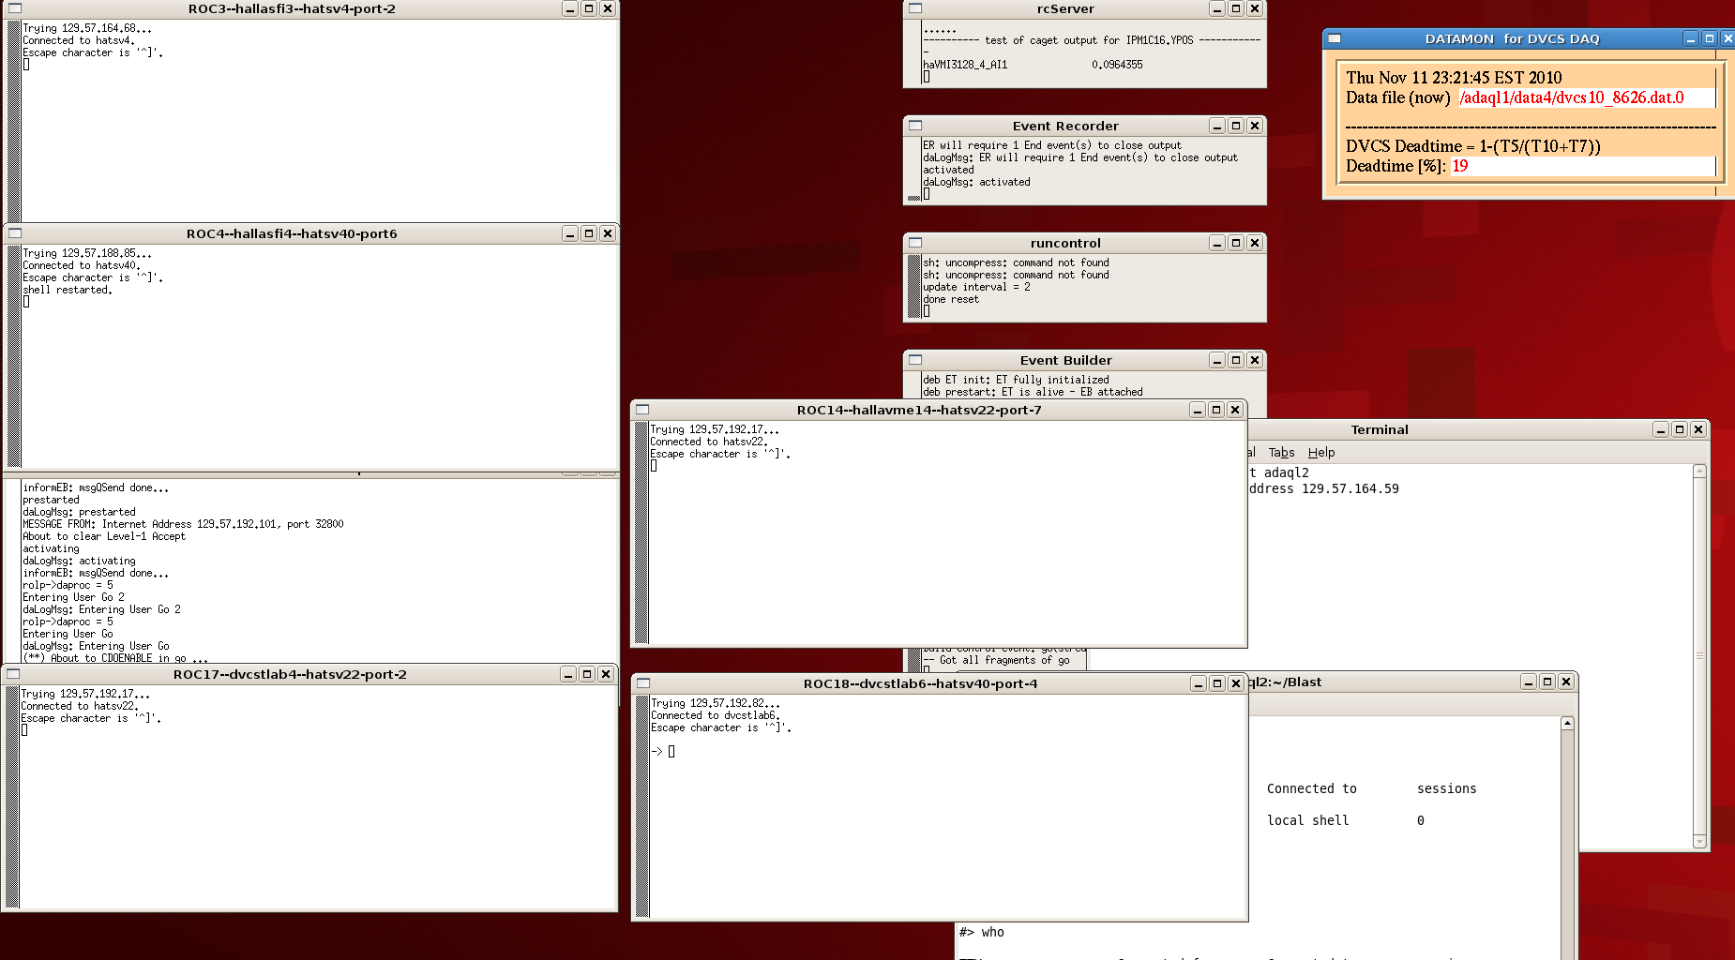The height and width of the screenshot is (960, 1735).
Task: Open window menu icon of ROC17--dvcstlab4 window
Action: click(x=13, y=674)
